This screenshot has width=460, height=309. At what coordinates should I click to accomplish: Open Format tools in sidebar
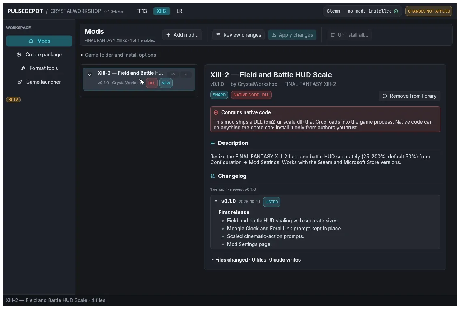39,68
